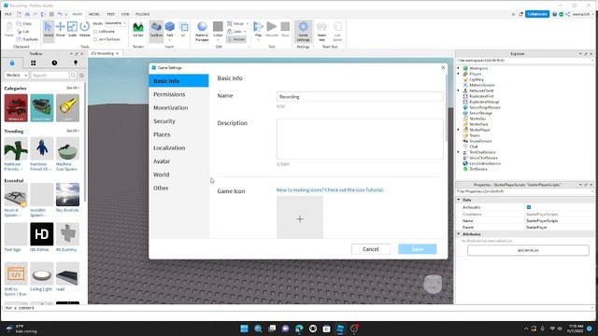Click the Color tool in Edit group
The image size is (598, 336).
(x=218, y=29)
